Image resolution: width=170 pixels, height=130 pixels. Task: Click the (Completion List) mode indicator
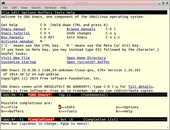click(x=100, y=120)
